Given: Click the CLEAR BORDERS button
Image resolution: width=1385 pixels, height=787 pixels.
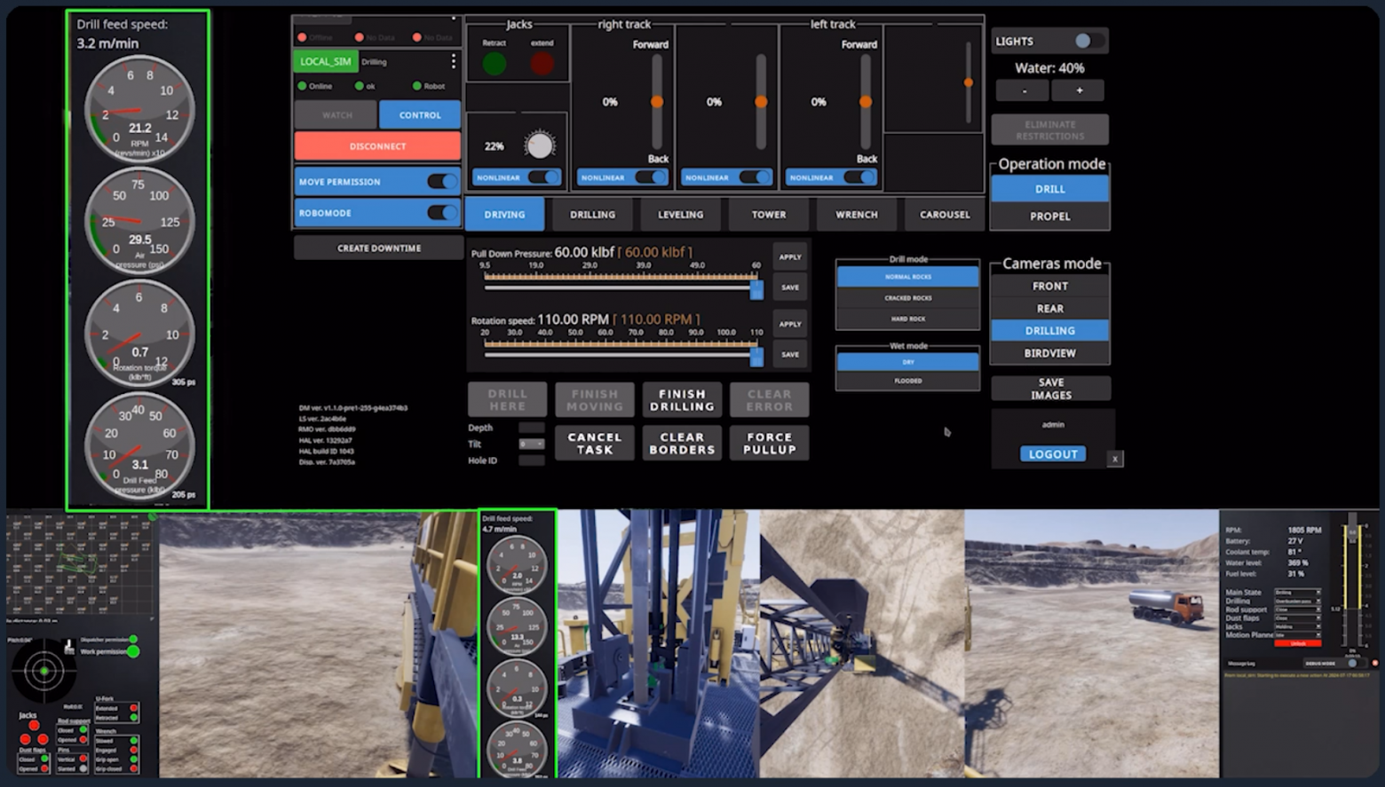Looking at the screenshot, I should pyautogui.click(x=682, y=444).
